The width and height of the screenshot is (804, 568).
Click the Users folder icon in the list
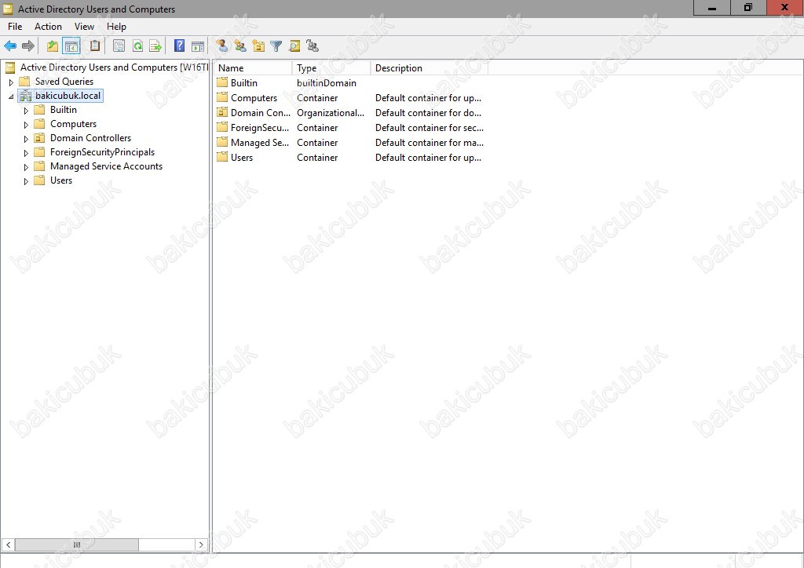click(x=222, y=157)
